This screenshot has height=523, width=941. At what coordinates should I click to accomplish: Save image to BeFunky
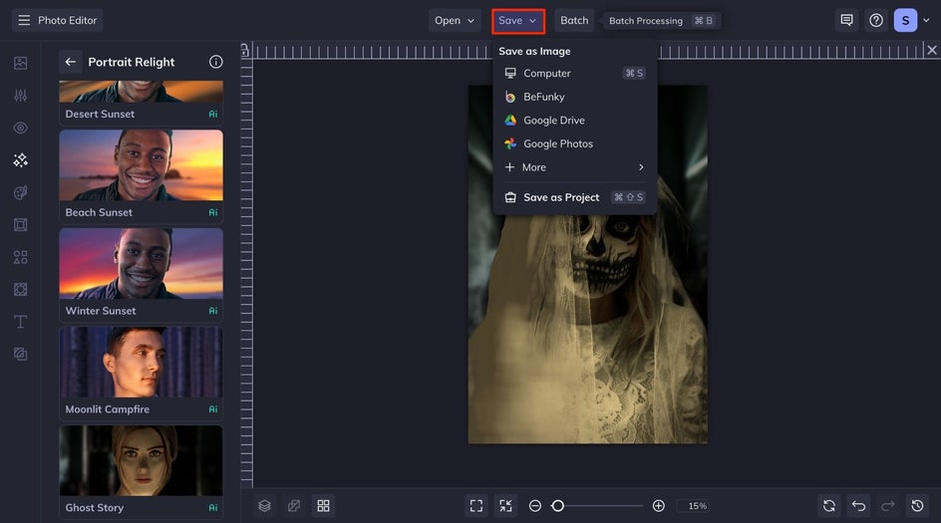point(575,97)
